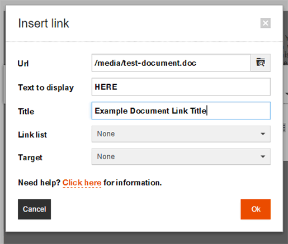Screen dimensions: 288x244
Task: Click the "Insert link" dialog heading
Action: tap(44, 23)
